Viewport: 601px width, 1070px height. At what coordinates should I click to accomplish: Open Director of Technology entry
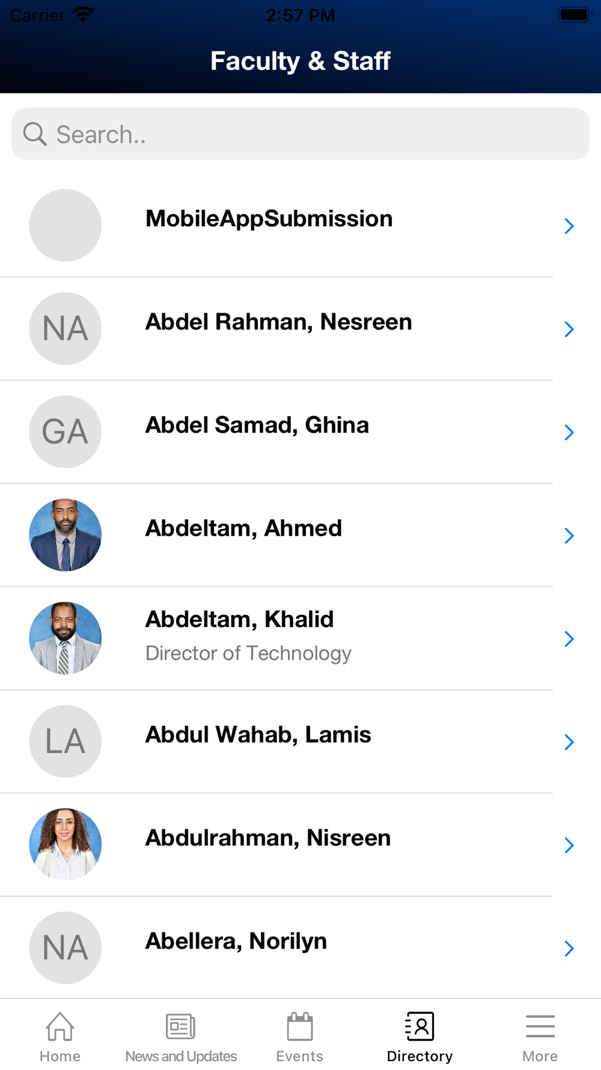[x=248, y=653]
